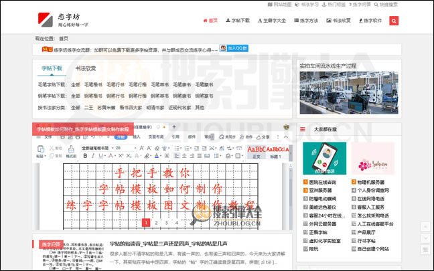Screen dimensions: 434x271
Task: Click 全部 in the 毛笔字帖下载 row
Action: coord(76,84)
